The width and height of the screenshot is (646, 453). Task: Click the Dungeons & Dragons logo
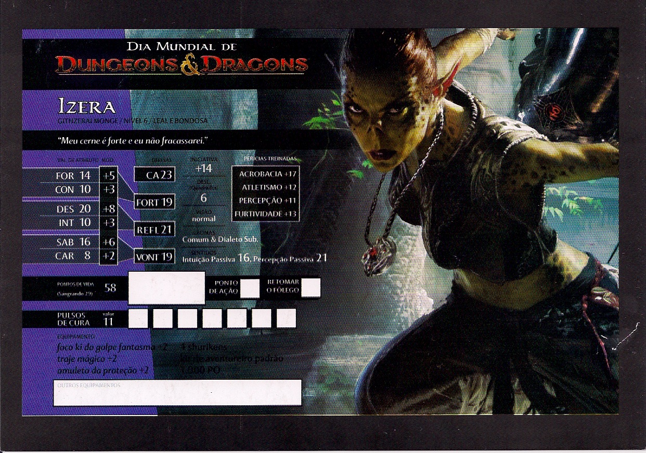tap(182, 64)
